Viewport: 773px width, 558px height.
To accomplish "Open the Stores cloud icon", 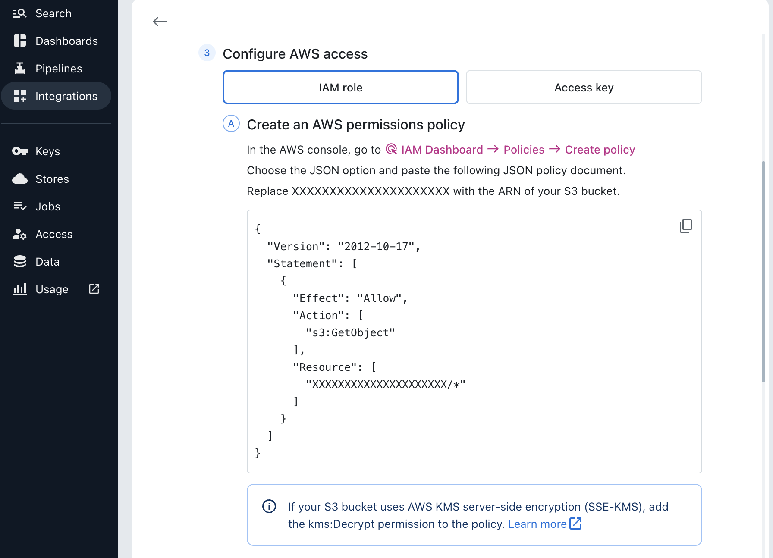I will tap(20, 179).
